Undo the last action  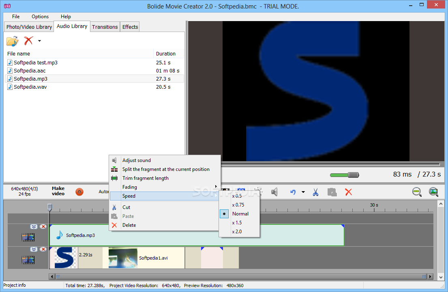293,192
